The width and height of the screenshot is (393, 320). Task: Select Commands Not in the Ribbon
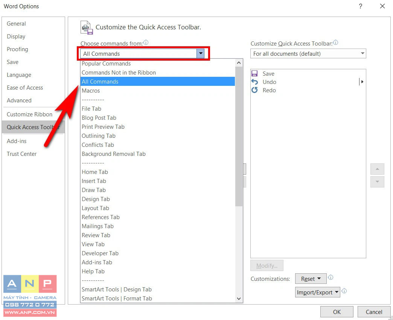tap(158, 73)
